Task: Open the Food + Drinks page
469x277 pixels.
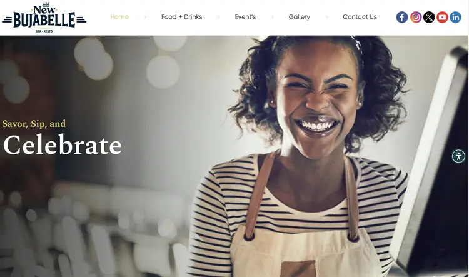Action: (x=181, y=17)
